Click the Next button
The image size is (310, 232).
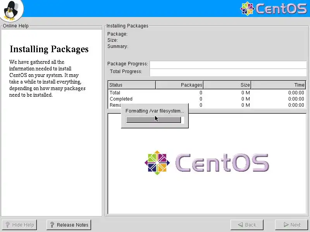click(292, 225)
